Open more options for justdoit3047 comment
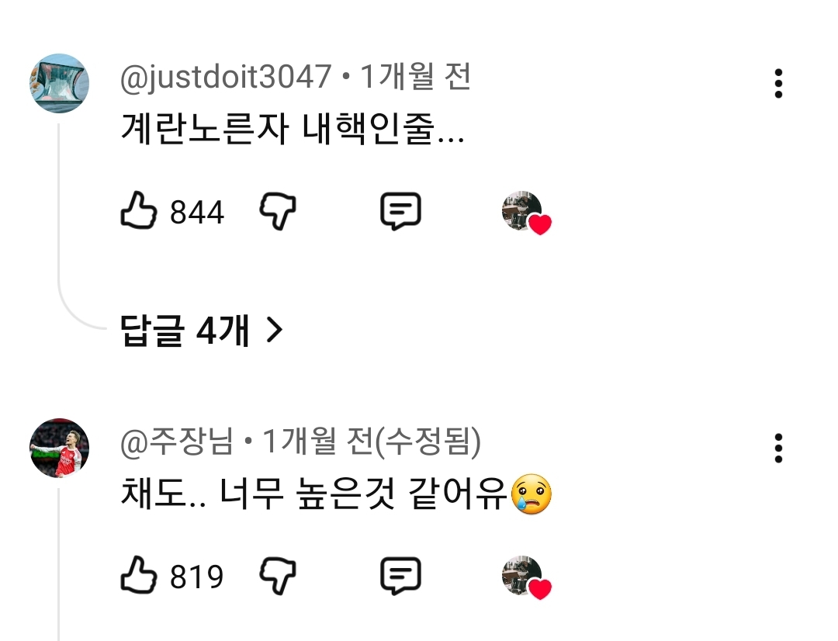 click(778, 83)
